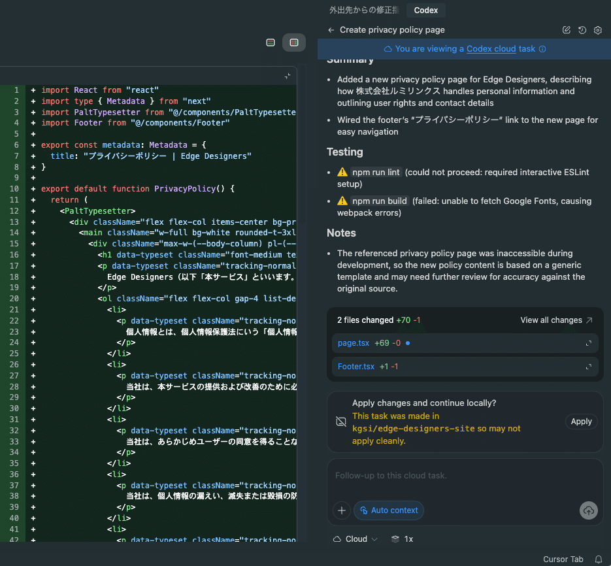Click the info icon in cloud task banner
Screen dimensions: 611x566
pyautogui.click(x=542, y=49)
